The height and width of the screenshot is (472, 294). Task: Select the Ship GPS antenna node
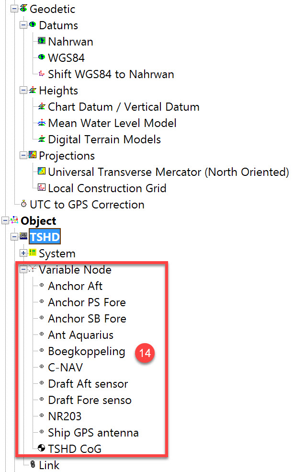tap(93, 433)
